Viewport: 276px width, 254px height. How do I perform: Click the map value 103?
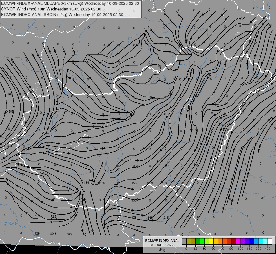[134, 200]
